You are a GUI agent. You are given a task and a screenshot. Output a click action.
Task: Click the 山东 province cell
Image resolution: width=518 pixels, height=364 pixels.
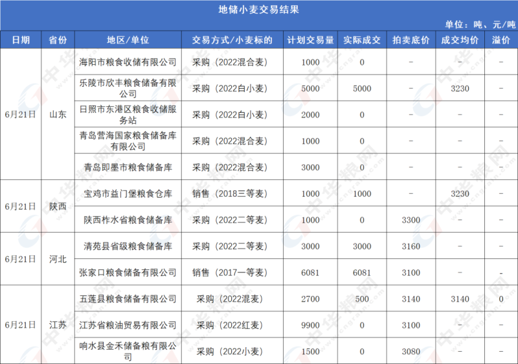click(58, 115)
